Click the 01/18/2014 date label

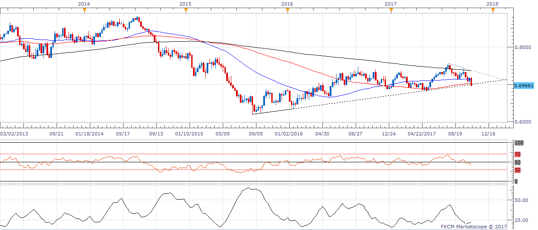(x=89, y=134)
